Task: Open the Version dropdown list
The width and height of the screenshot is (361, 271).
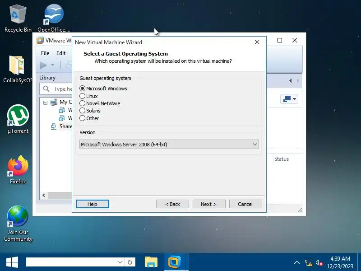Action: click(169, 145)
